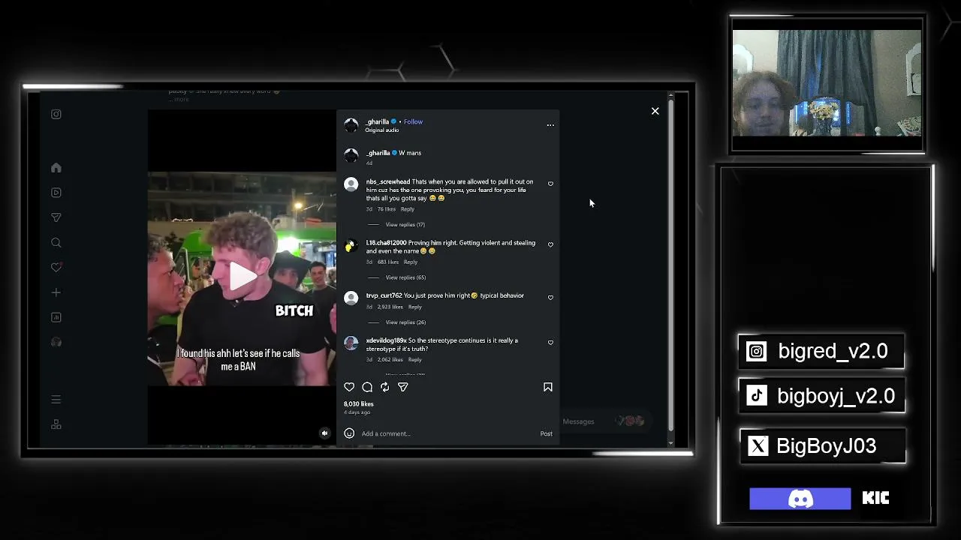Like the post with the heart icon

349,387
